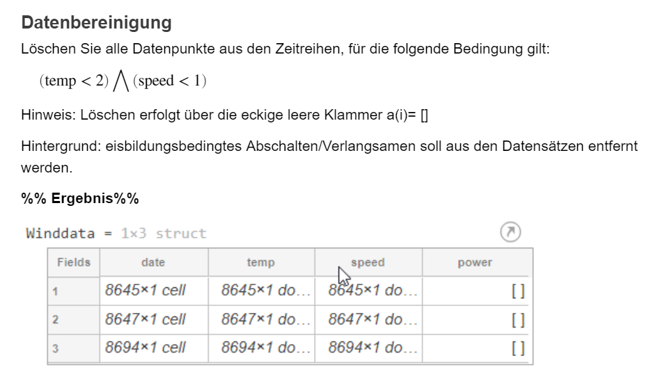Select the power column header
The image size is (653, 386).
tap(475, 262)
